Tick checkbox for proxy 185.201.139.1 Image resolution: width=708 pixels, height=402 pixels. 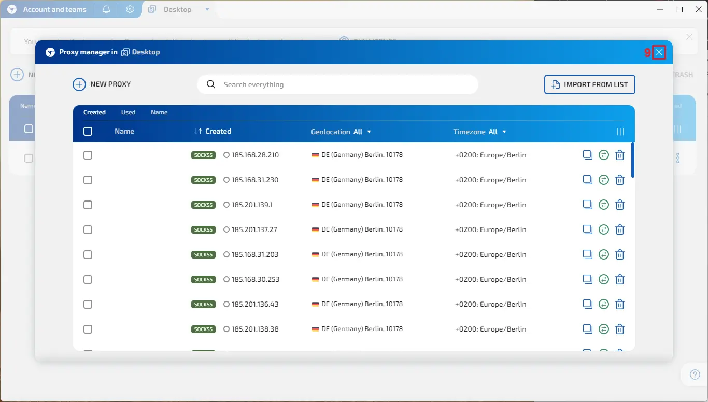[x=88, y=205]
